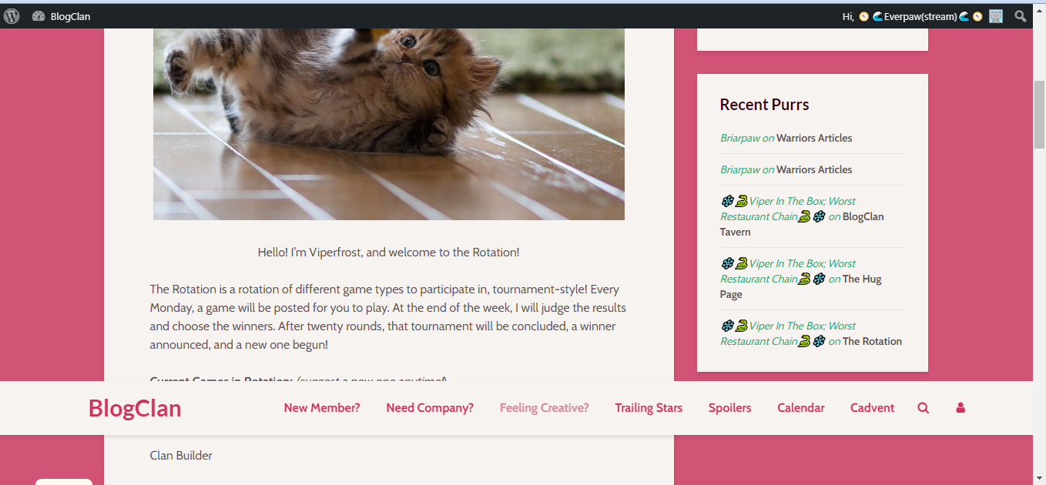Open the Cadvent page
This screenshot has width=1046, height=485.
[x=873, y=408]
